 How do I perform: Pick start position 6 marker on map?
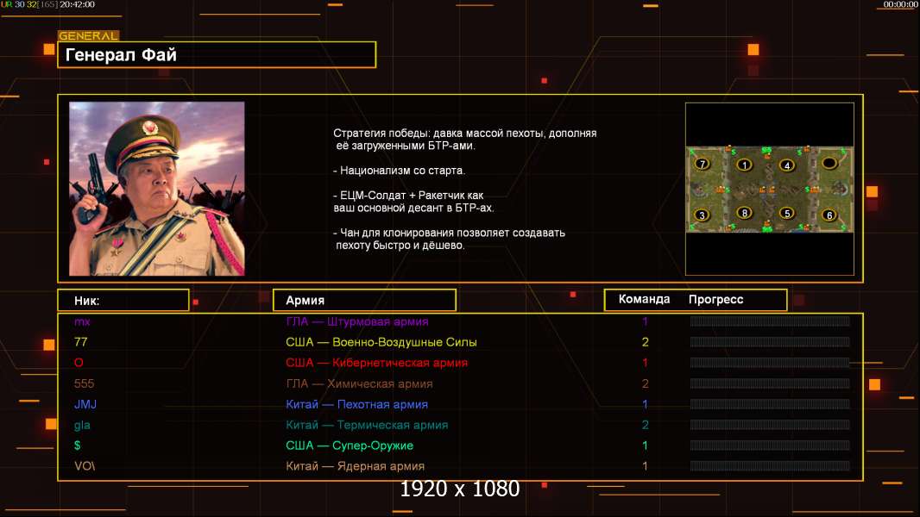point(829,215)
